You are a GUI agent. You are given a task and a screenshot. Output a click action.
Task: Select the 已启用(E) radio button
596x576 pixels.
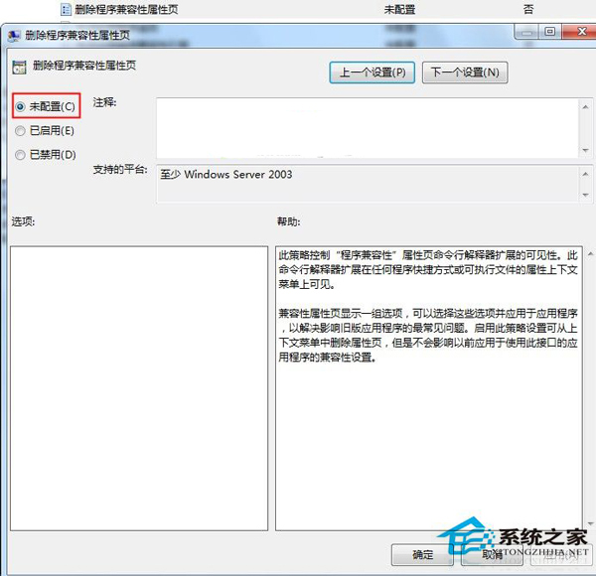(20, 131)
